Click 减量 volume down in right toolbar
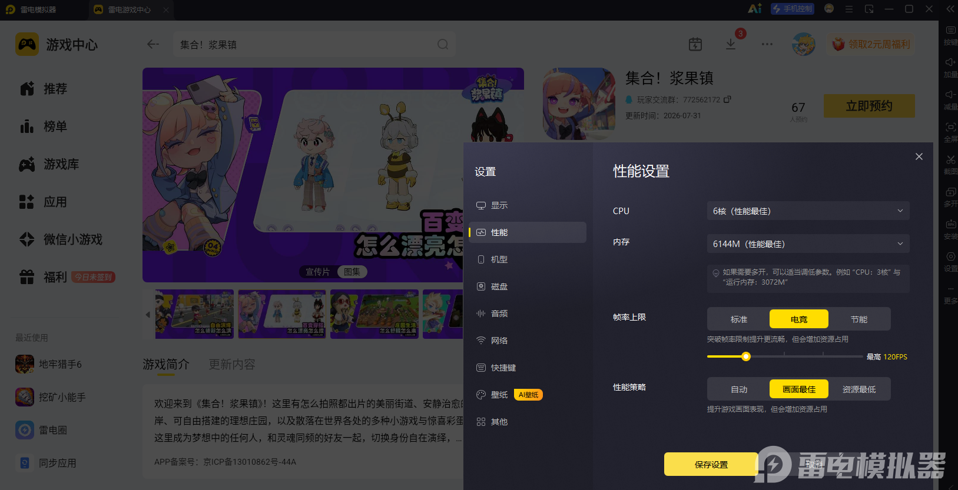The width and height of the screenshot is (958, 490). (950, 100)
